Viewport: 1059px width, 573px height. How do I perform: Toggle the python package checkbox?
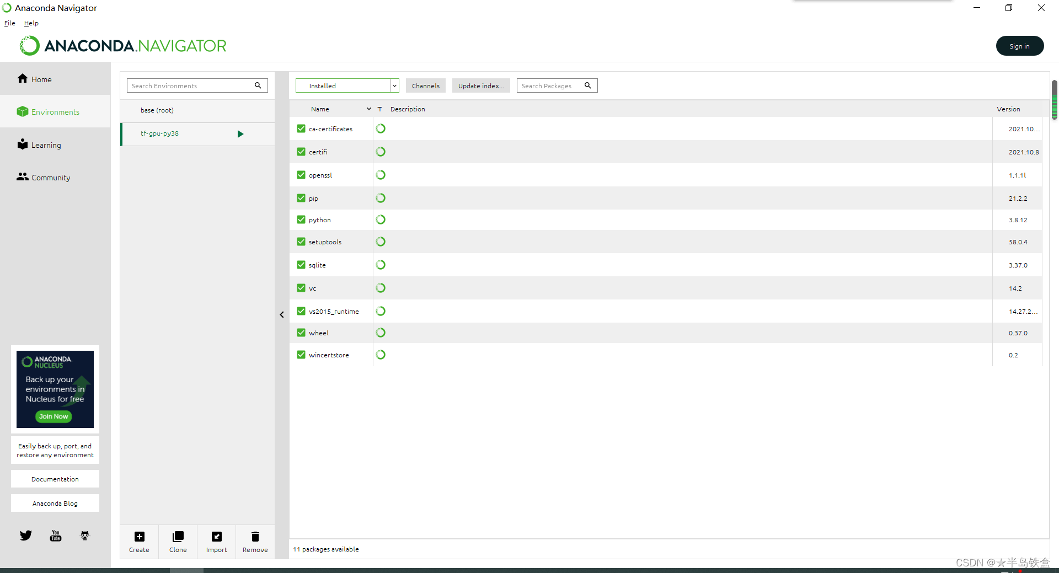click(x=301, y=219)
